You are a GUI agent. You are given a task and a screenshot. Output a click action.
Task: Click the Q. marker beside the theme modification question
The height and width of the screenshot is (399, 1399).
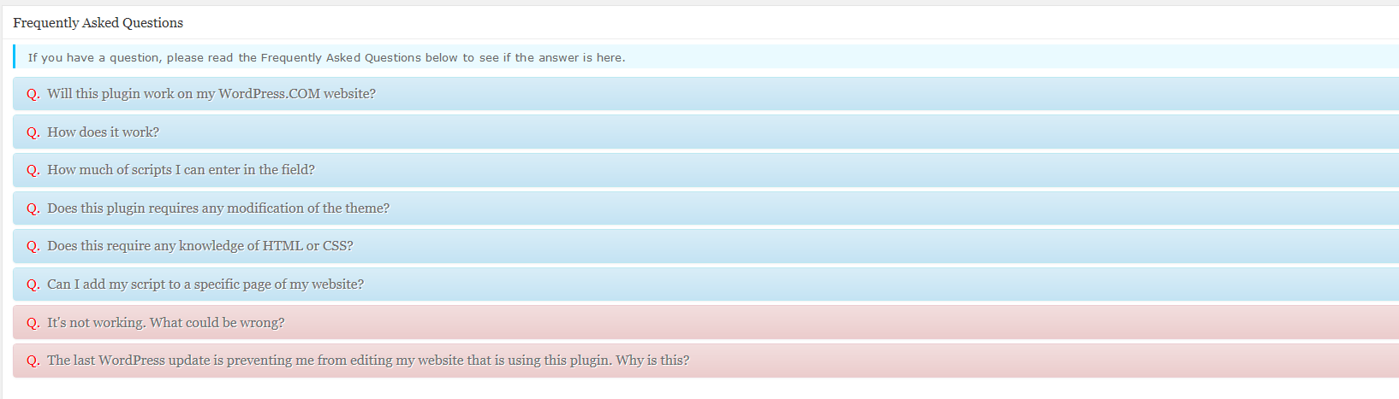point(33,208)
